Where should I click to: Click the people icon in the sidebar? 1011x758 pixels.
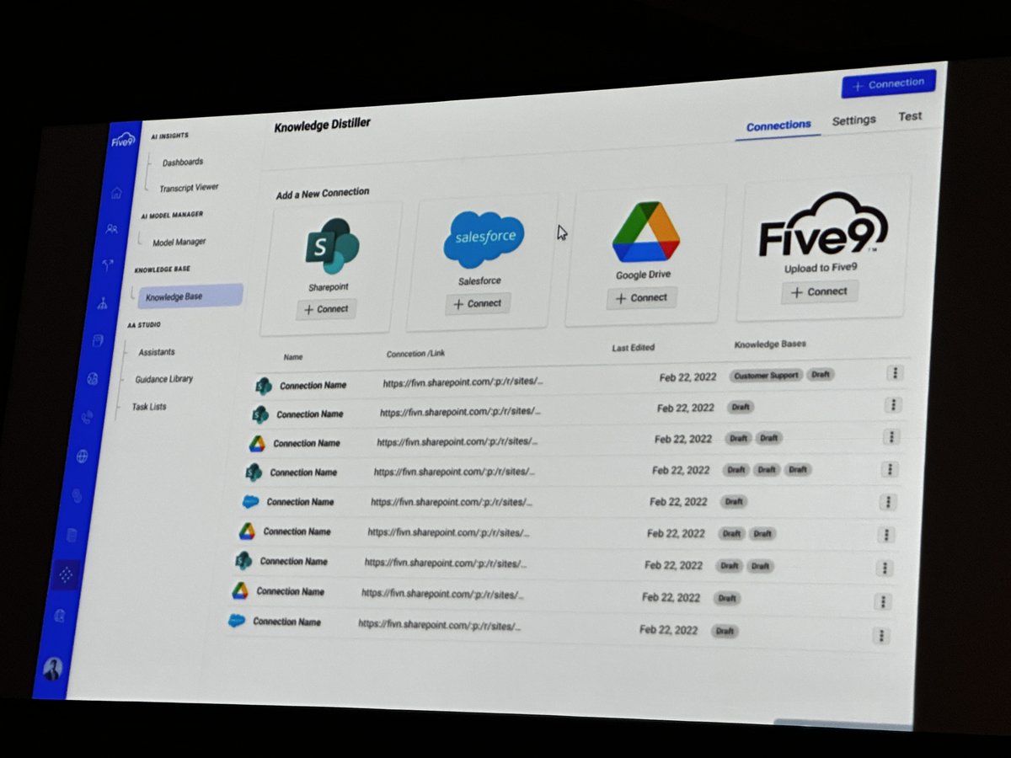pos(112,228)
